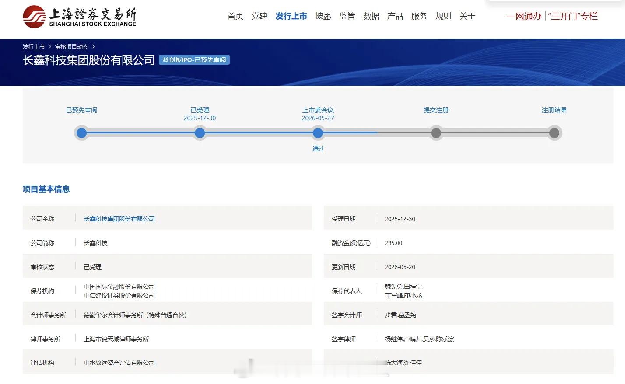Click the 提交注册 timeline node
This screenshot has height=384, width=625.
tap(436, 133)
